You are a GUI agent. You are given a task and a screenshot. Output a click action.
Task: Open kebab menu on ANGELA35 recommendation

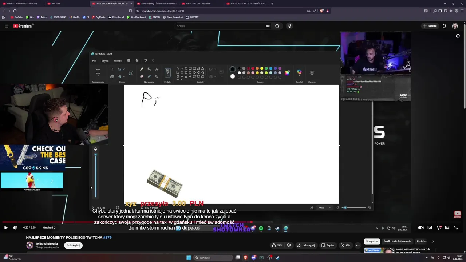(435, 250)
